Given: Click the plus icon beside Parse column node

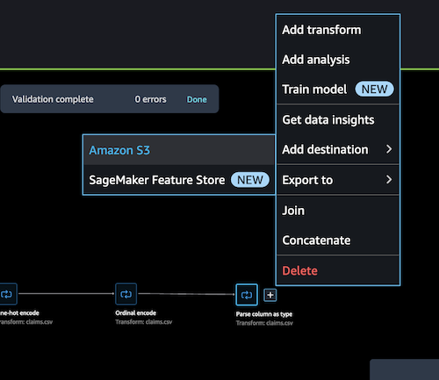Looking at the screenshot, I should tap(270, 295).
